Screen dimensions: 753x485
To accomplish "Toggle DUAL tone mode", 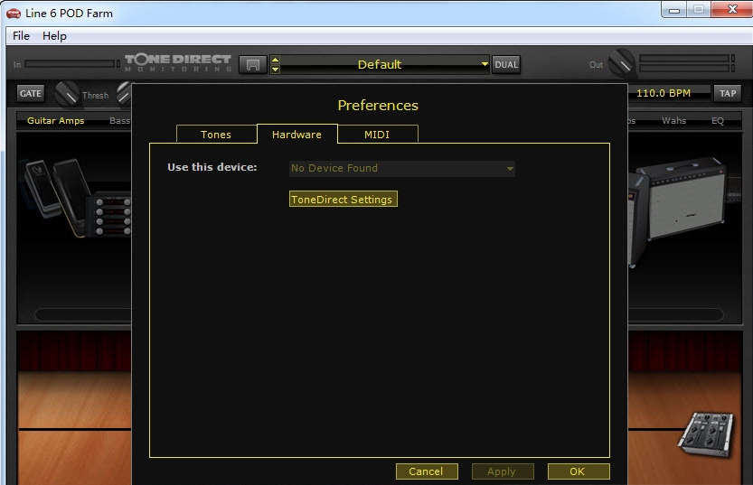I will click(x=506, y=64).
